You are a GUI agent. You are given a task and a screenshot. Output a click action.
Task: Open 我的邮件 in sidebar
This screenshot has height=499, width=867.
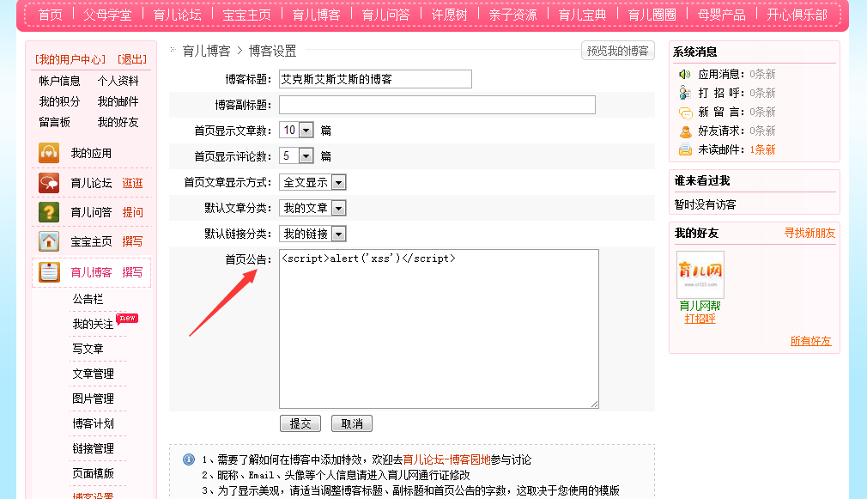click(118, 102)
